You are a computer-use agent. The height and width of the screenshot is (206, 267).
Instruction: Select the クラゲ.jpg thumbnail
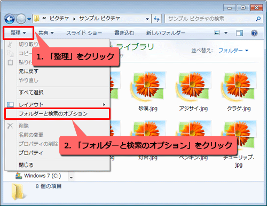239,86
